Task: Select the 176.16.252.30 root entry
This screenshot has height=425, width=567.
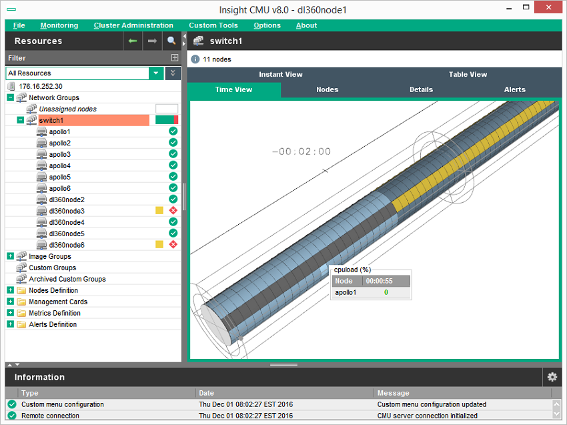Action: 41,86
